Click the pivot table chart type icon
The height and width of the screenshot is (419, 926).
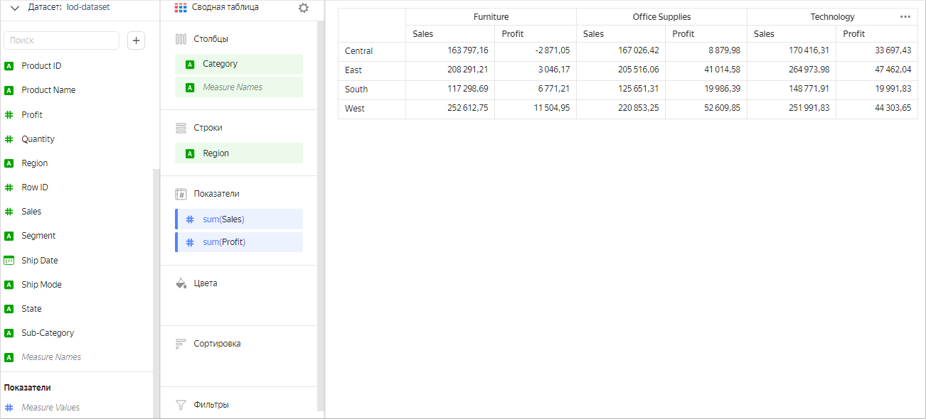(181, 7)
